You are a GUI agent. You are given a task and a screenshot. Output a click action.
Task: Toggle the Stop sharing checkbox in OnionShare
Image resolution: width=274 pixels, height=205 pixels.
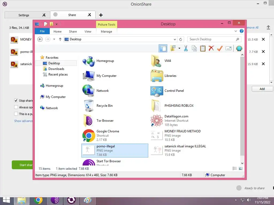pos(16,100)
